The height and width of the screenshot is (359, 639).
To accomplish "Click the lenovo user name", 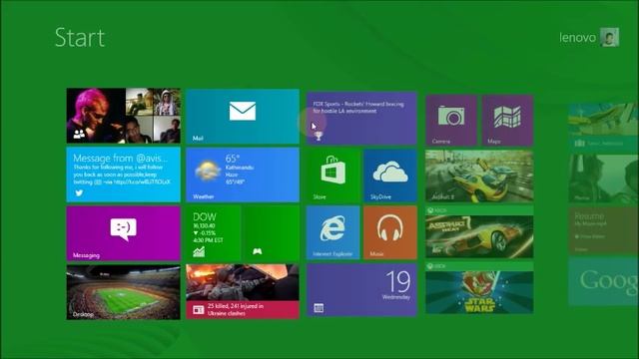I will [577, 38].
